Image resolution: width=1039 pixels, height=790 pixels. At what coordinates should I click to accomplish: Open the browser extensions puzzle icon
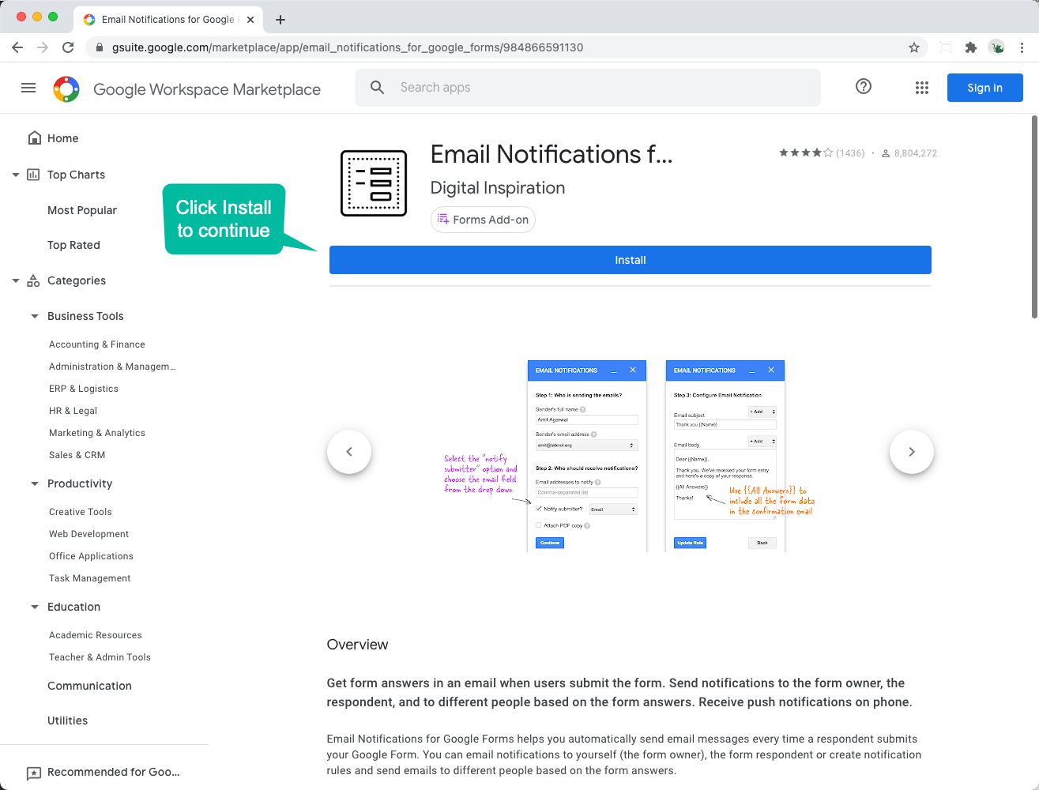[971, 47]
